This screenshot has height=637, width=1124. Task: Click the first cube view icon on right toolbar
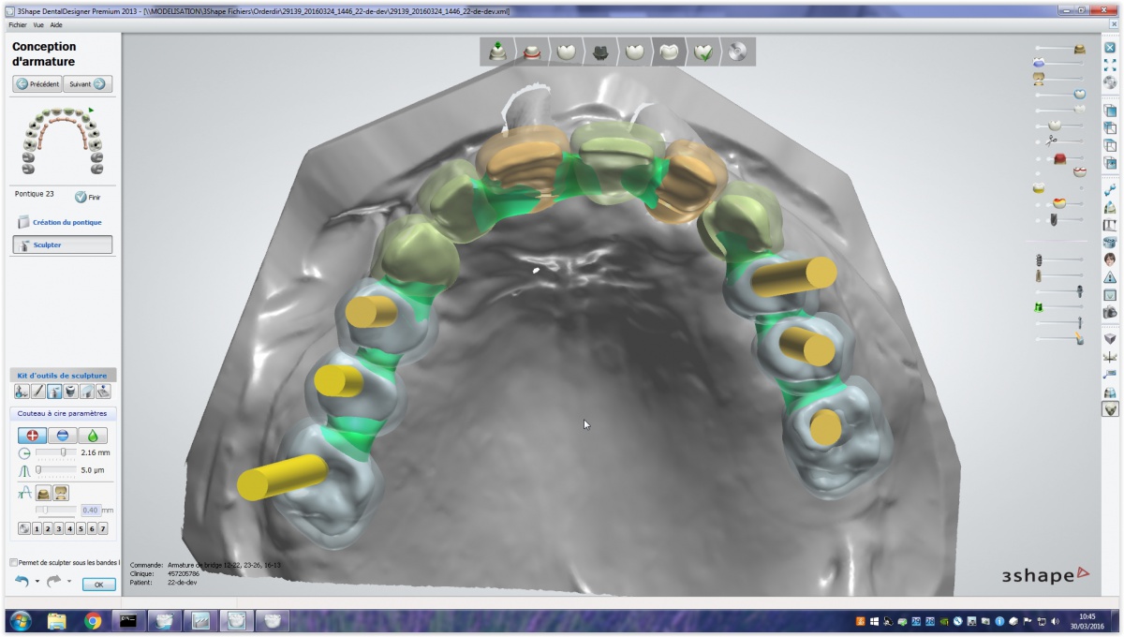1110,111
